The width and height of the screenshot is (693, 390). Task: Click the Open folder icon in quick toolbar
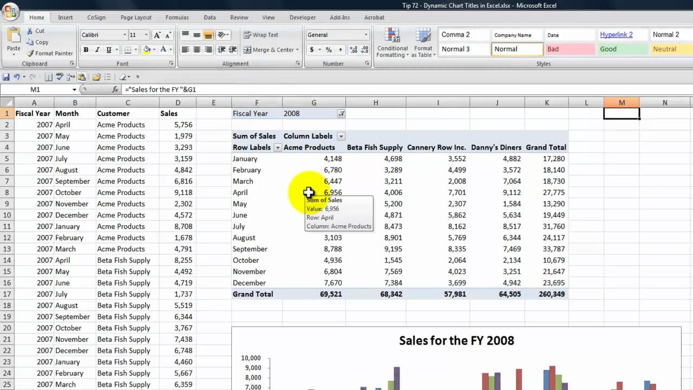click(97, 77)
